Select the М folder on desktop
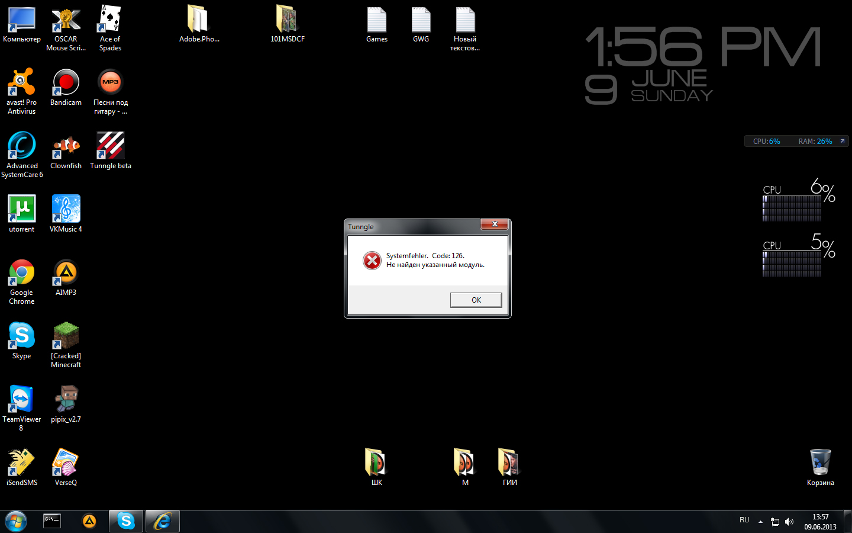Viewport: 852px width, 533px height. tap(465, 468)
